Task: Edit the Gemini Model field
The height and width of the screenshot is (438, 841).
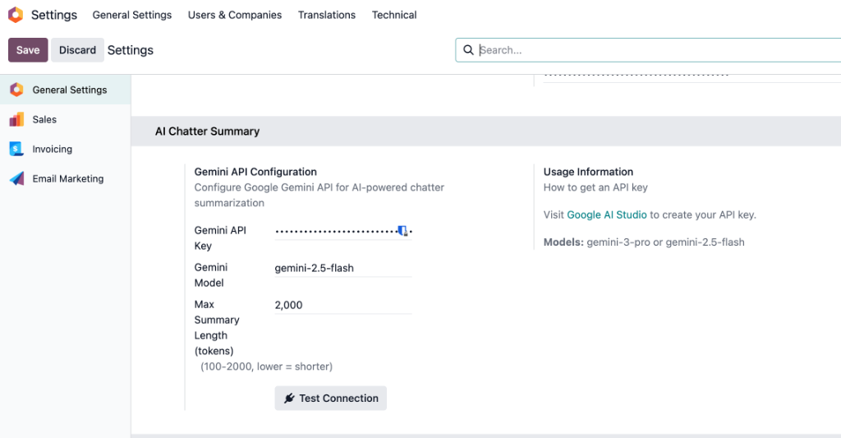Action: 343,268
